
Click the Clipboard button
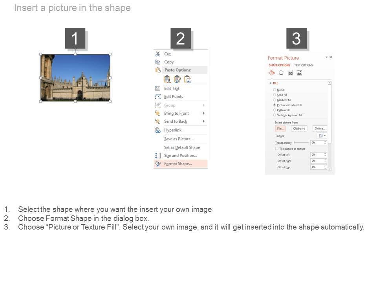(x=299, y=129)
